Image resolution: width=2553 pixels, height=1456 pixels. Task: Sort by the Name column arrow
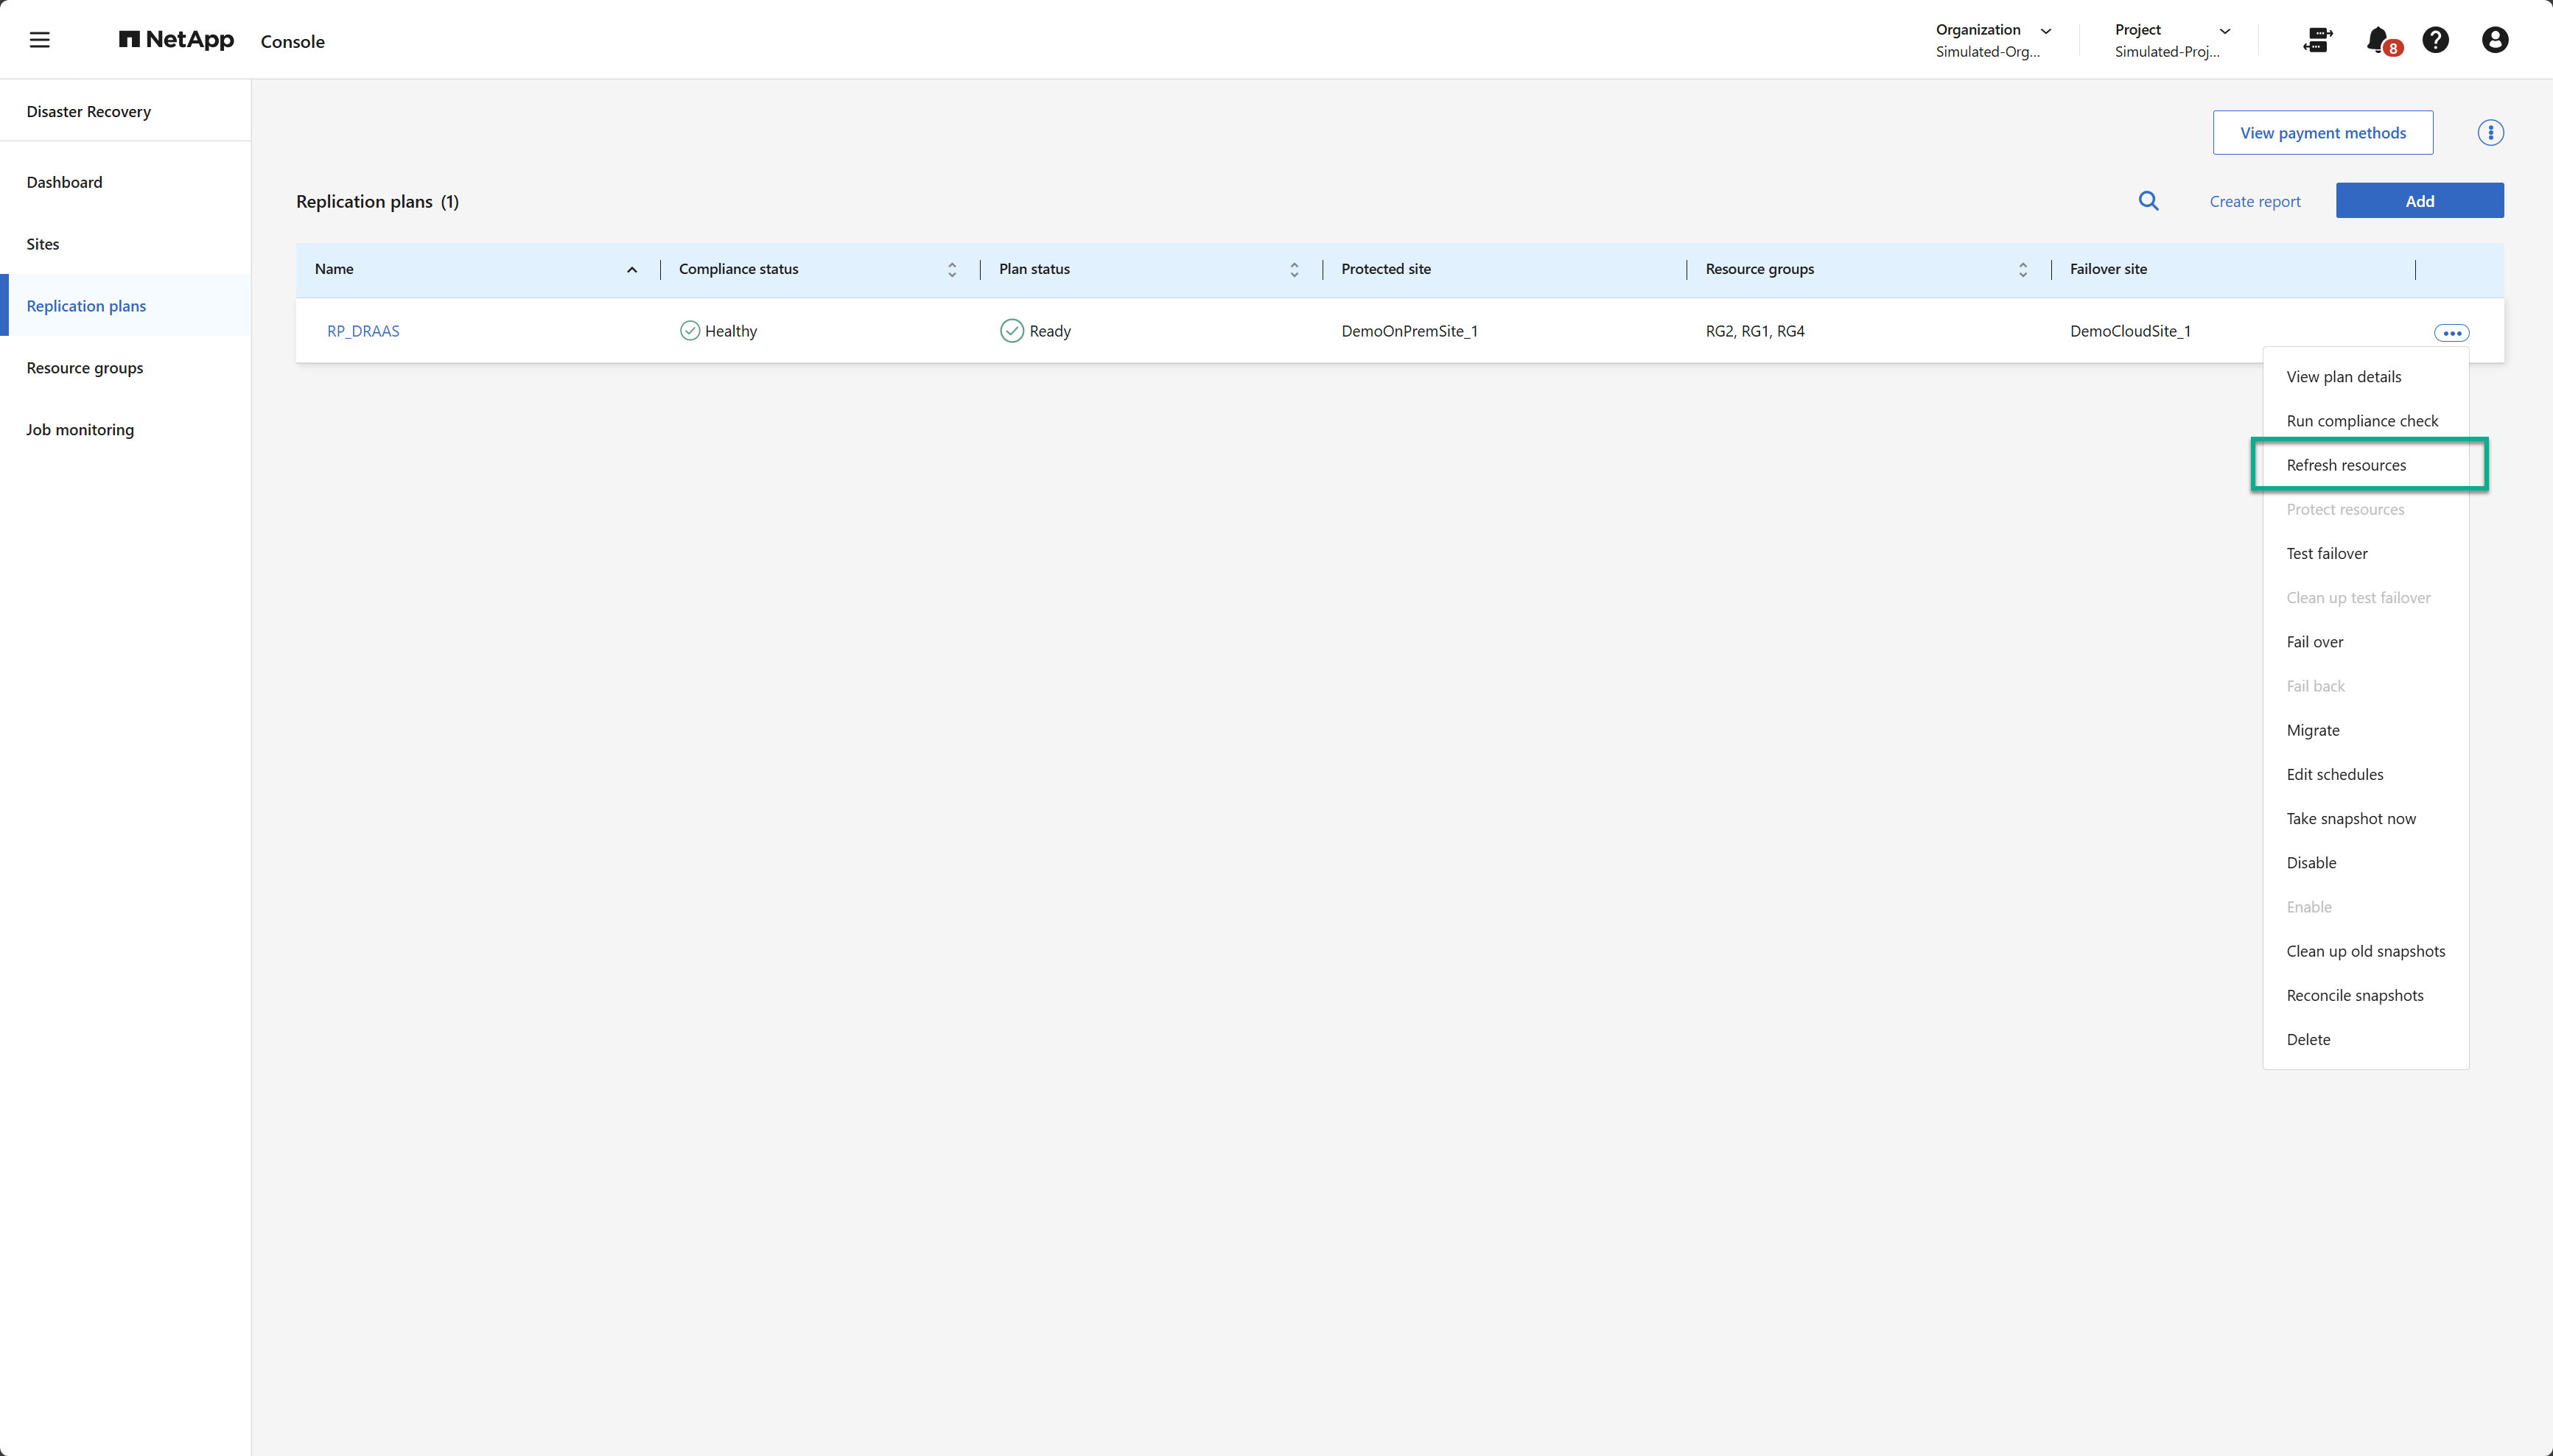(632, 270)
